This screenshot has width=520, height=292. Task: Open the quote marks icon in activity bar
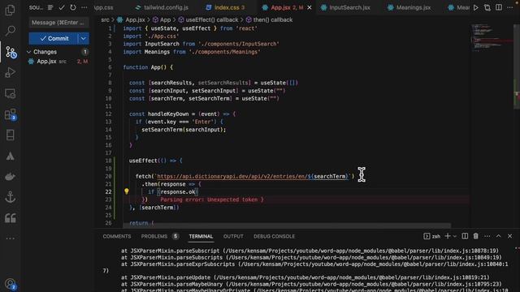point(10,218)
